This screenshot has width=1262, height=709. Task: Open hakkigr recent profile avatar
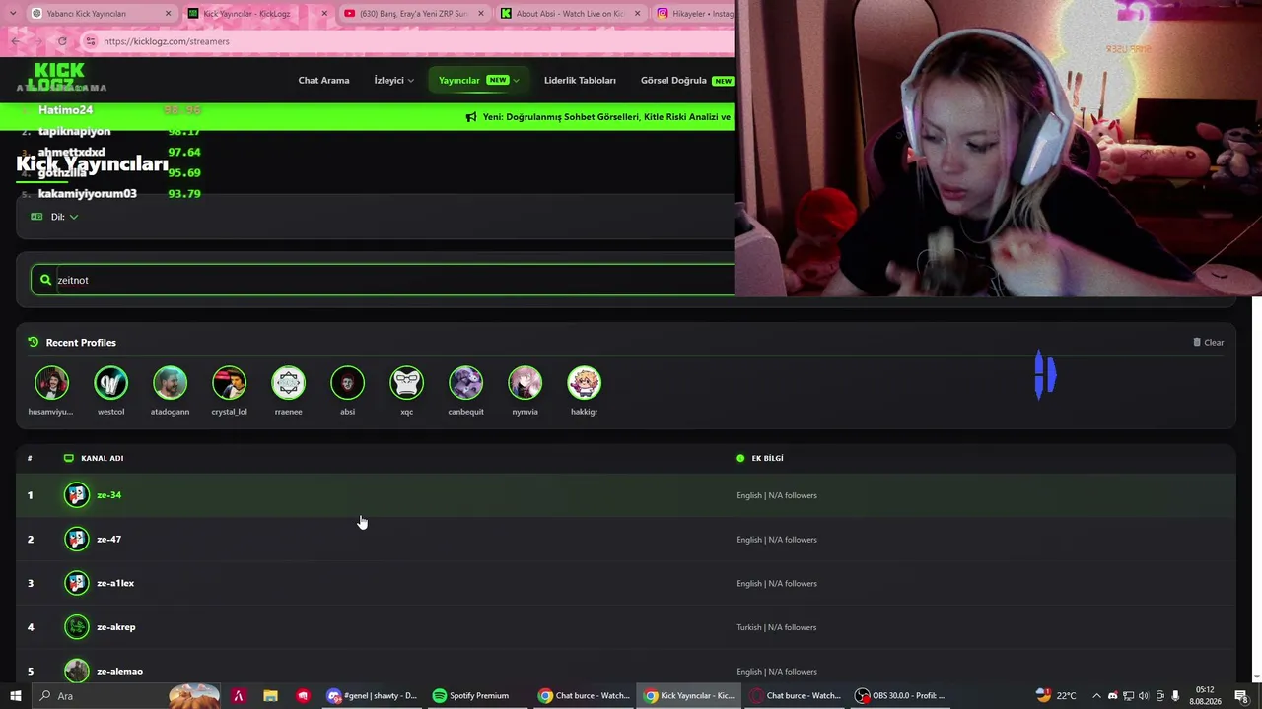(x=584, y=382)
